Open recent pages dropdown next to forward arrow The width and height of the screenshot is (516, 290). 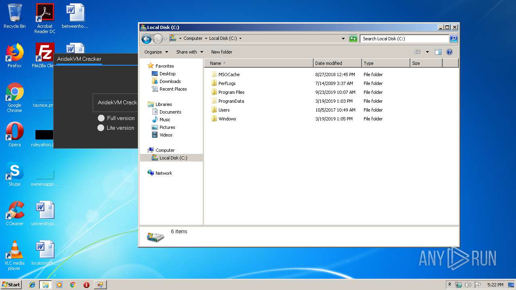[x=165, y=39]
